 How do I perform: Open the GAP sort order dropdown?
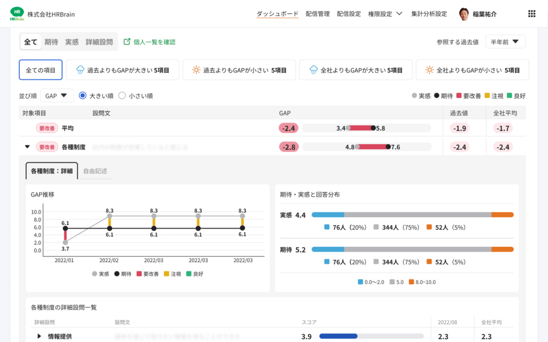pyautogui.click(x=57, y=96)
